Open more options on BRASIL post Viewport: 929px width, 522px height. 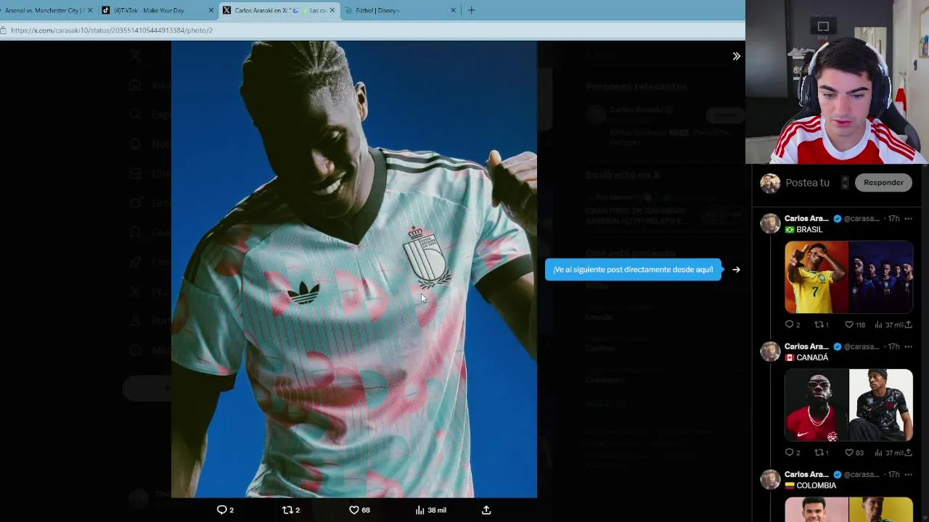[x=908, y=218]
